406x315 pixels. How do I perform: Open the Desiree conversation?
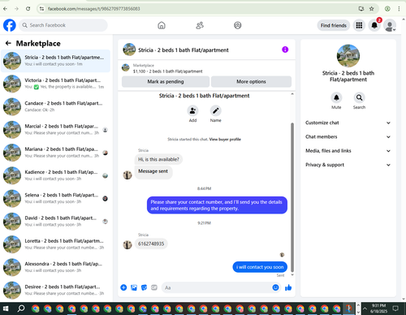pos(55,290)
